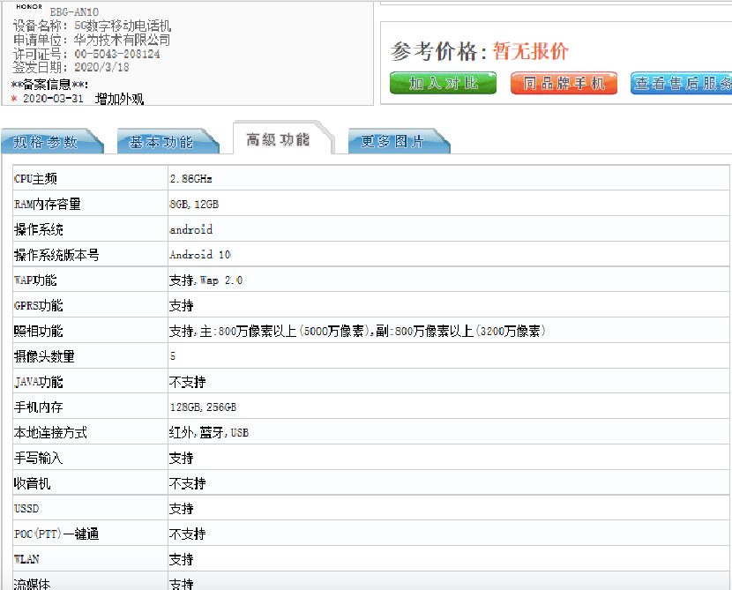Switch to the 规格参数 tab
This screenshot has height=590, width=732.
[x=48, y=142]
